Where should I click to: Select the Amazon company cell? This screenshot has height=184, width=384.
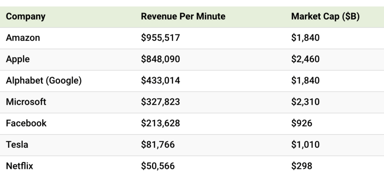click(x=23, y=38)
